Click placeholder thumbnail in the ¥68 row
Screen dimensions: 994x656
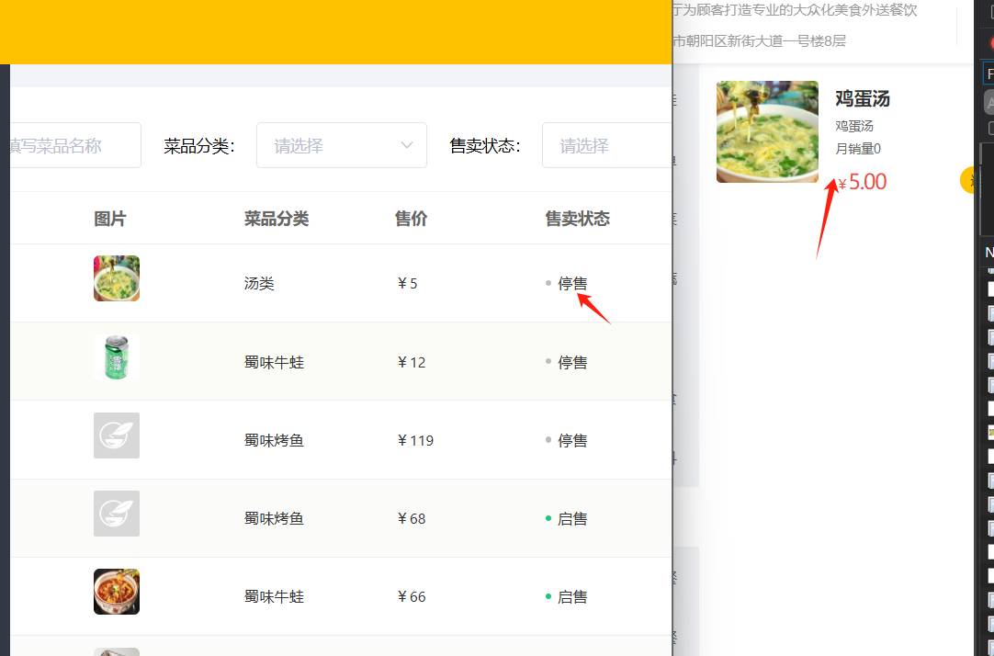[117, 514]
